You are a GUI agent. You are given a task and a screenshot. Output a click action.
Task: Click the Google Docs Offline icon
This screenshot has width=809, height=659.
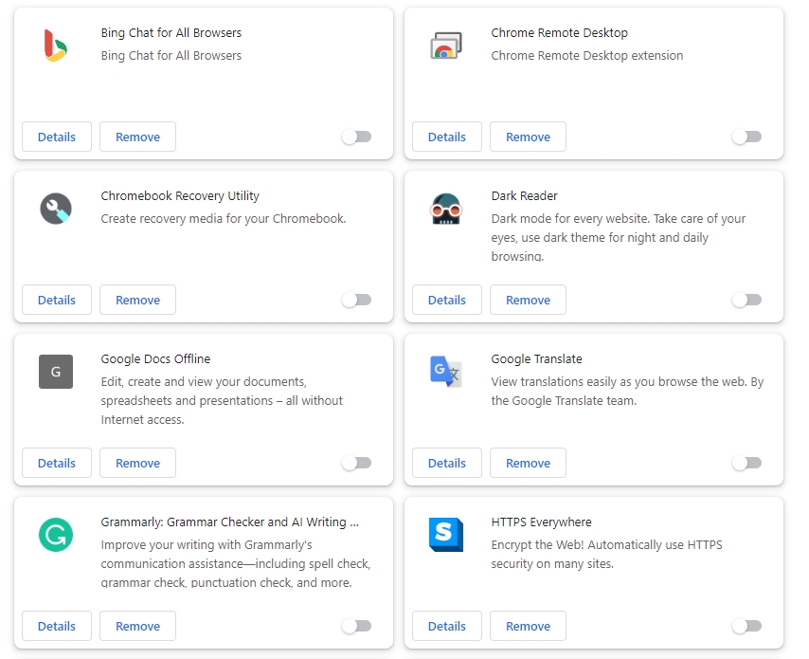[x=55, y=372]
